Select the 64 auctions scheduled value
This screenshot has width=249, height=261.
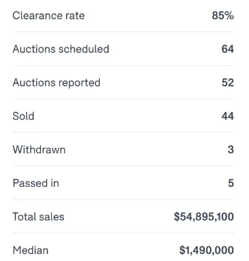pyautogui.click(x=228, y=49)
